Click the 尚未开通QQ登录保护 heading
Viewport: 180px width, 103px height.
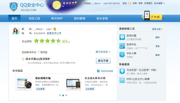(x=38, y=59)
